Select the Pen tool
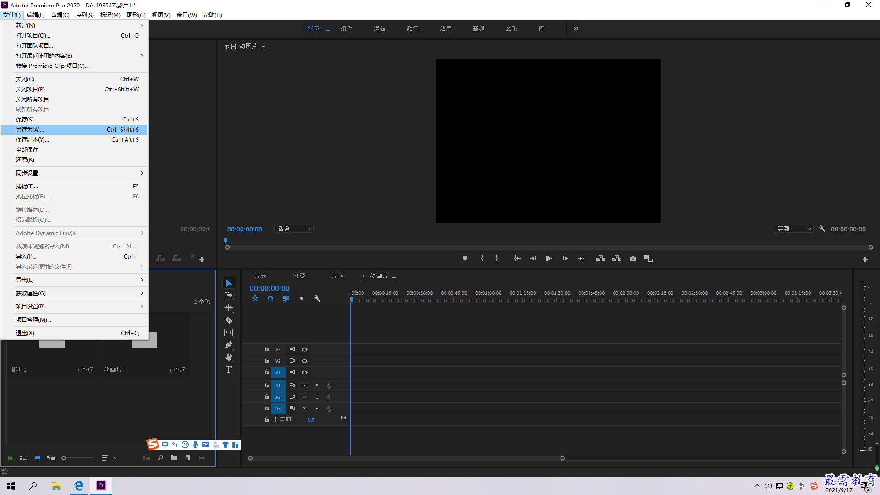880x495 pixels. pos(229,345)
